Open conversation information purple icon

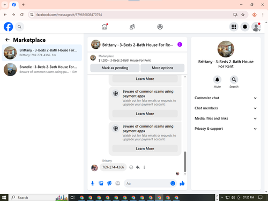180,44
